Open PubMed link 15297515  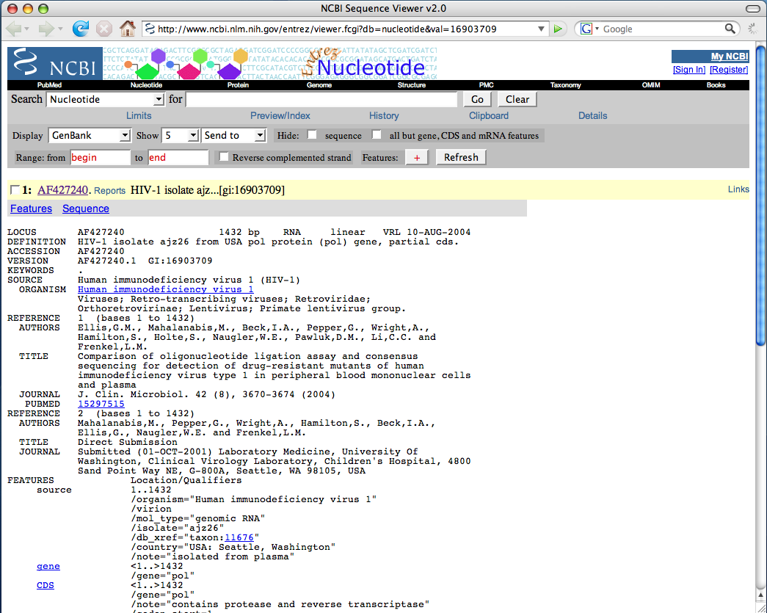pyautogui.click(x=101, y=404)
